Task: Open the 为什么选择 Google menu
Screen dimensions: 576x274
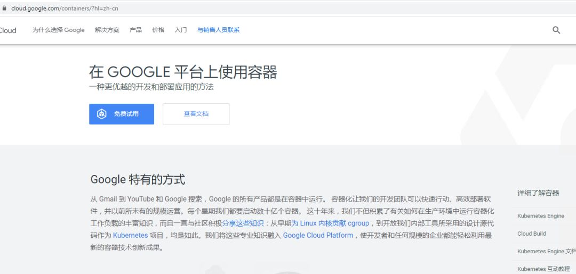Action: [59, 30]
